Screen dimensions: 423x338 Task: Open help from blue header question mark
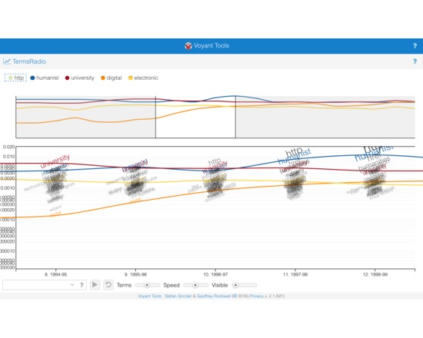pyautogui.click(x=415, y=46)
